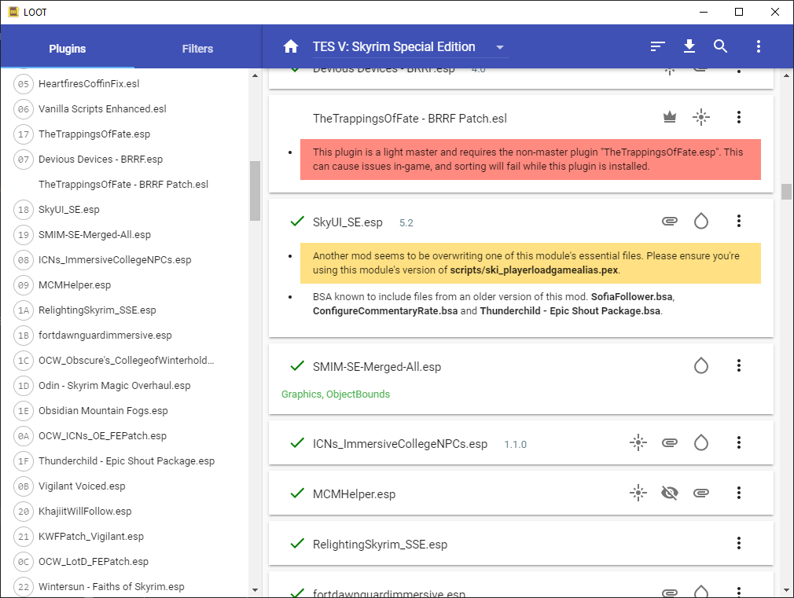Screen dimensions: 794x598
Task: Click clean droplet icon on SkyUI_SE.esp card
Action: pyautogui.click(x=701, y=222)
